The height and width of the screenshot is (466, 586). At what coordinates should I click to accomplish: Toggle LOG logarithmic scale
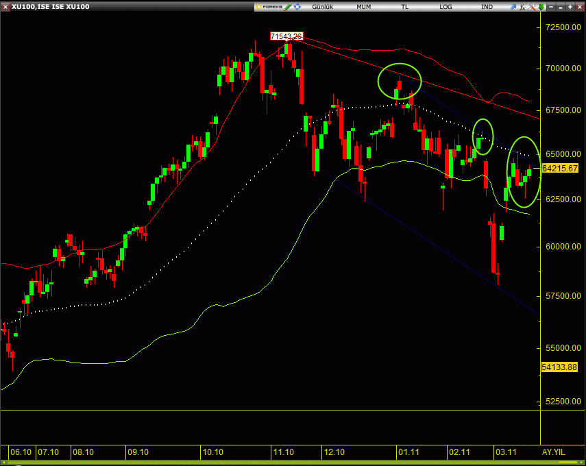(445, 7)
